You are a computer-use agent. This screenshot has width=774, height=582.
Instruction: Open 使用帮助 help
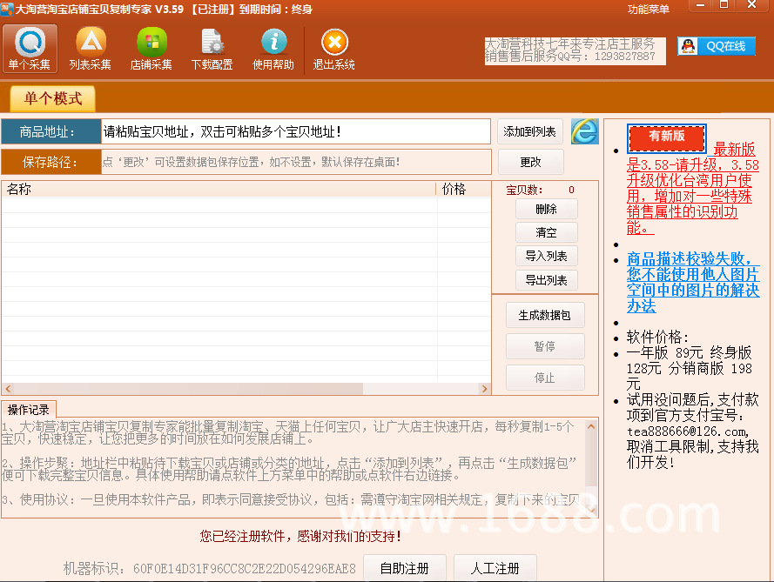point(273,49)
